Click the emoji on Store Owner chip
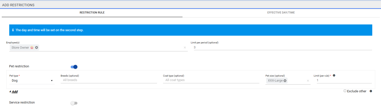The image size is (381, 111). tap(32, 48)
